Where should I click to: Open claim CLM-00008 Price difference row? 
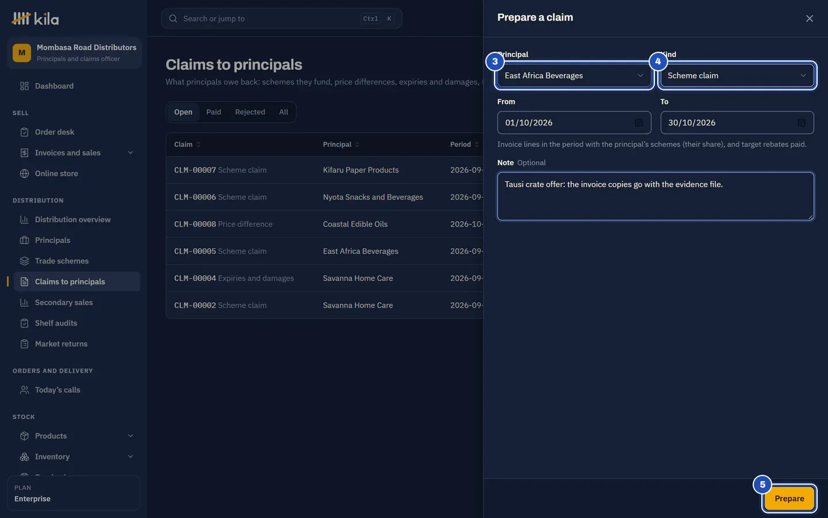(x=324, y=224)
